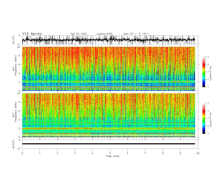223x172 pixels.
Task: Click the ch.1 waveform time-series panel
Action: (111, 40)
